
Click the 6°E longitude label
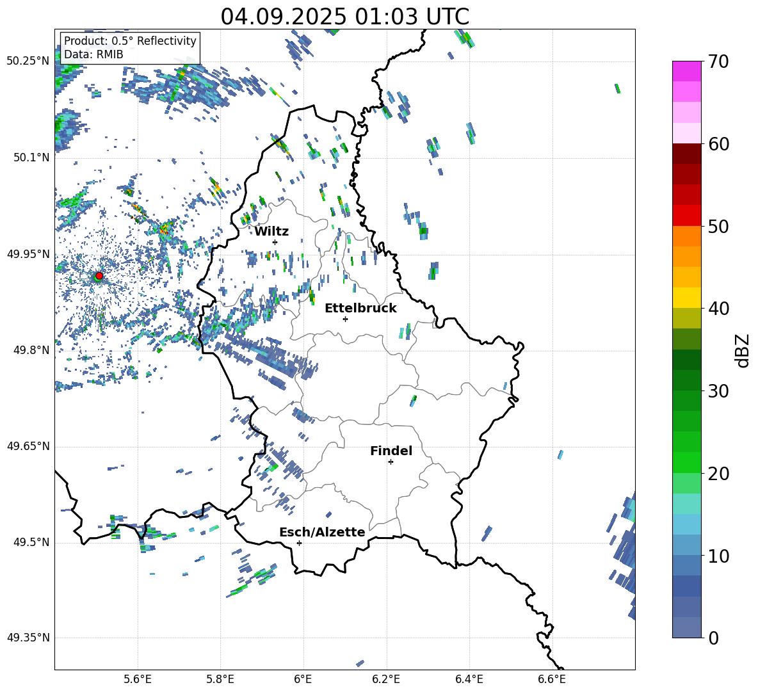(x=303, y=679)
